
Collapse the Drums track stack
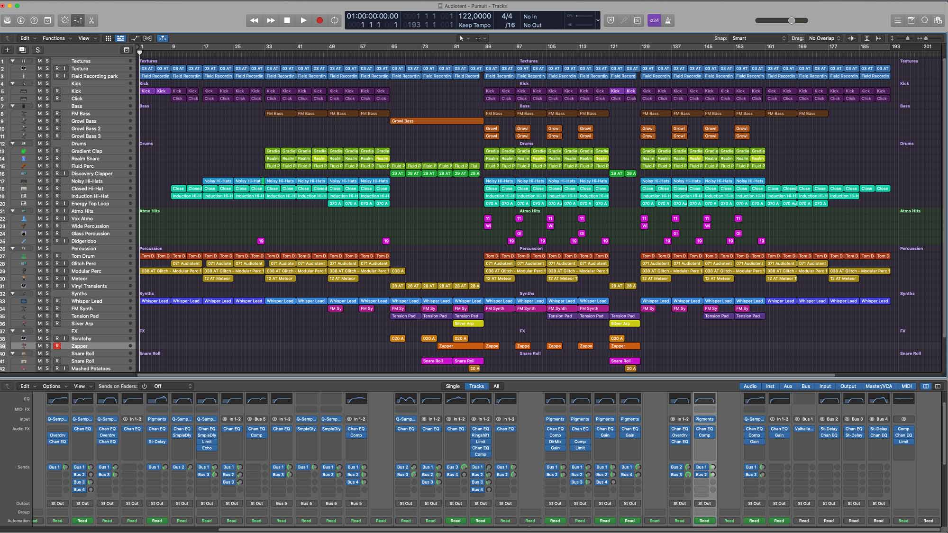(x=13, y=144)
